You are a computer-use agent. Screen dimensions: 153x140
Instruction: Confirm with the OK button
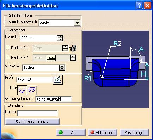71,133
